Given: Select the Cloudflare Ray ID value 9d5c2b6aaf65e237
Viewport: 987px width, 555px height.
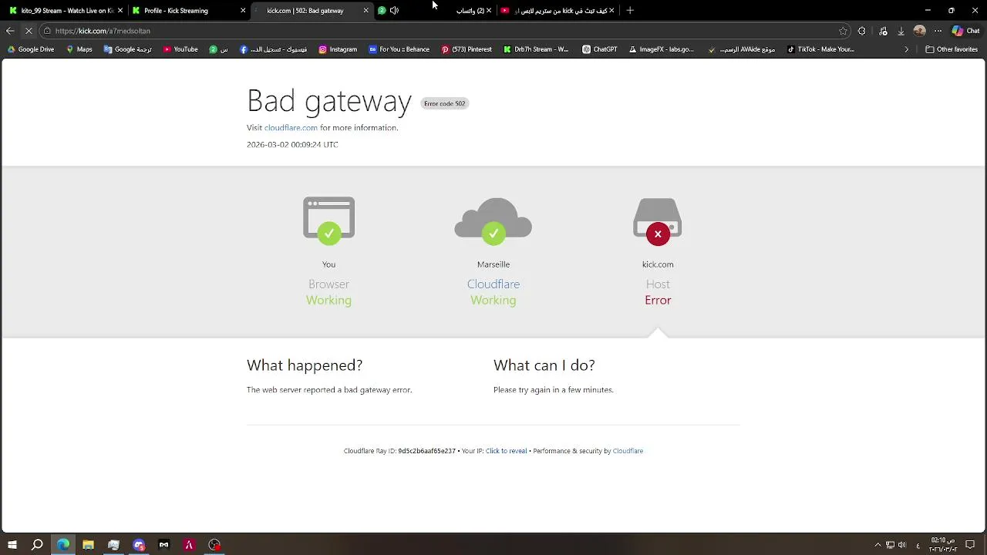Looking at the screenshot, I should [426, 451].
